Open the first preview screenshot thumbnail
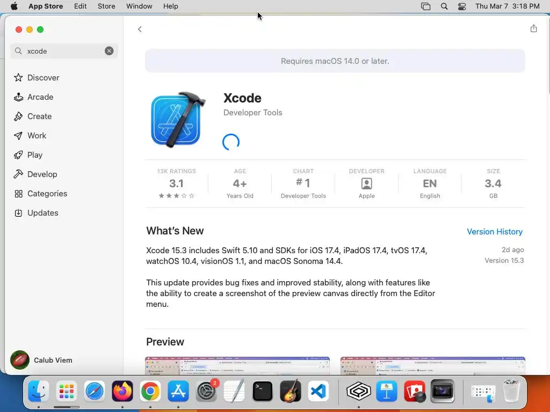550x412 pixels. [237, 366]
